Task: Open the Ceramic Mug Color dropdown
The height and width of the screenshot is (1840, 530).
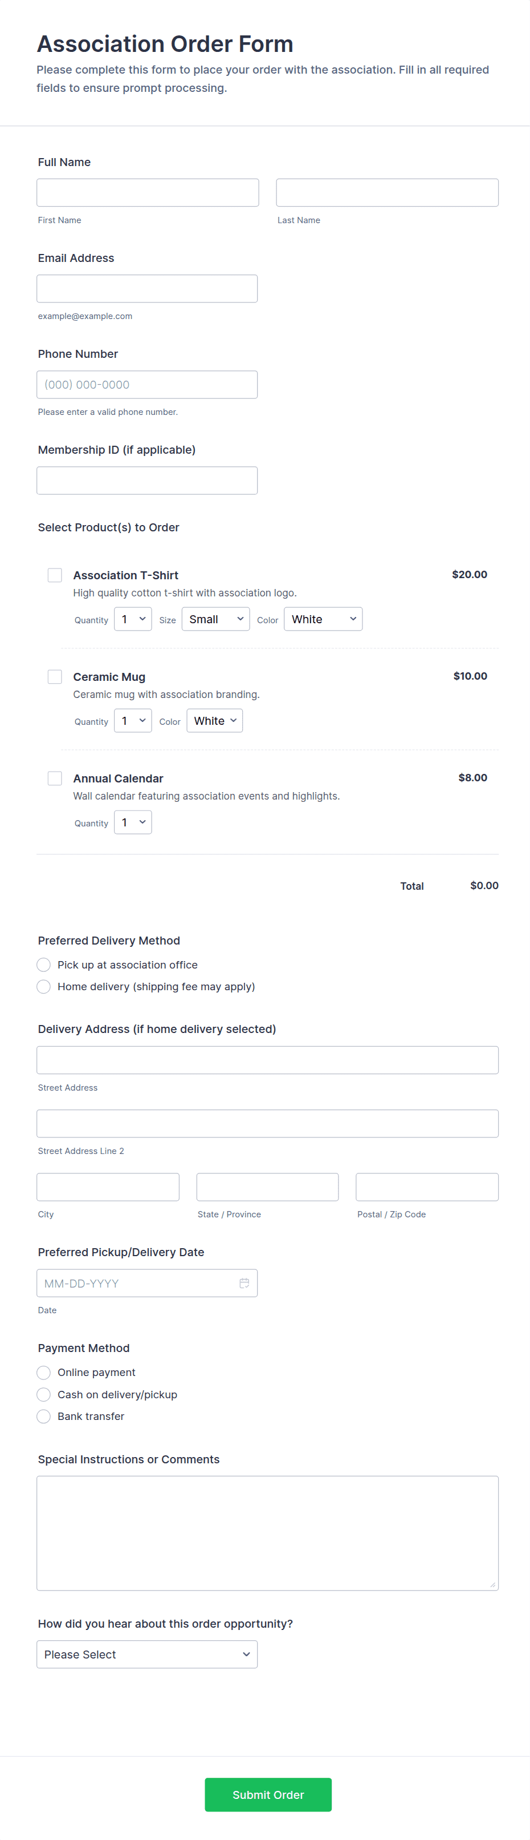Action: coord(214,721)
